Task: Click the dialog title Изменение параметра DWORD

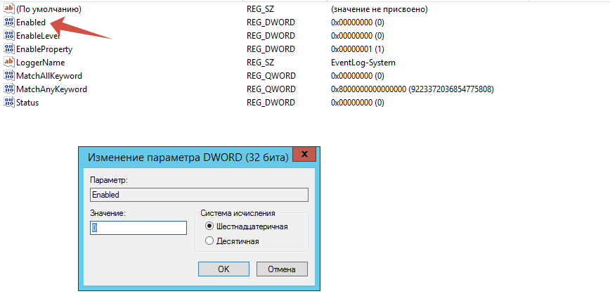Action: [x=188, y=158]
